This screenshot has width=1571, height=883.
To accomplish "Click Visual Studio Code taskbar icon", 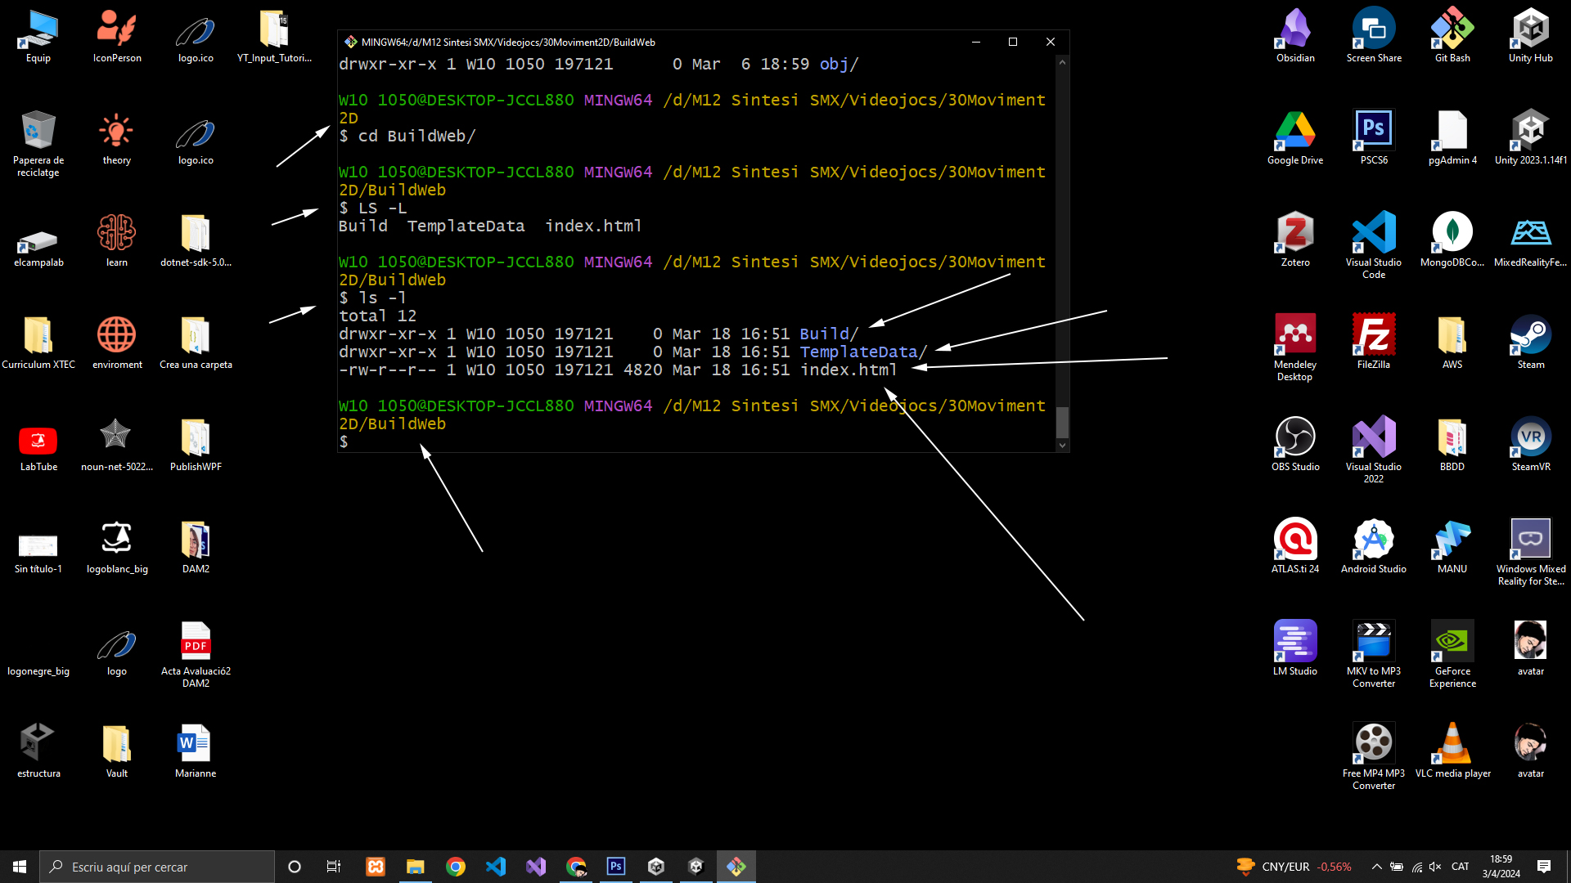I will pyautogui.click(x=496, y=867).
